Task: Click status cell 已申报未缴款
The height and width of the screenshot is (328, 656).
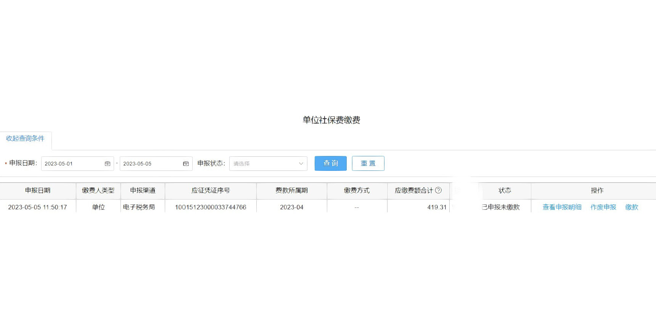Action: pyautogui.click(x=501, y=207)
